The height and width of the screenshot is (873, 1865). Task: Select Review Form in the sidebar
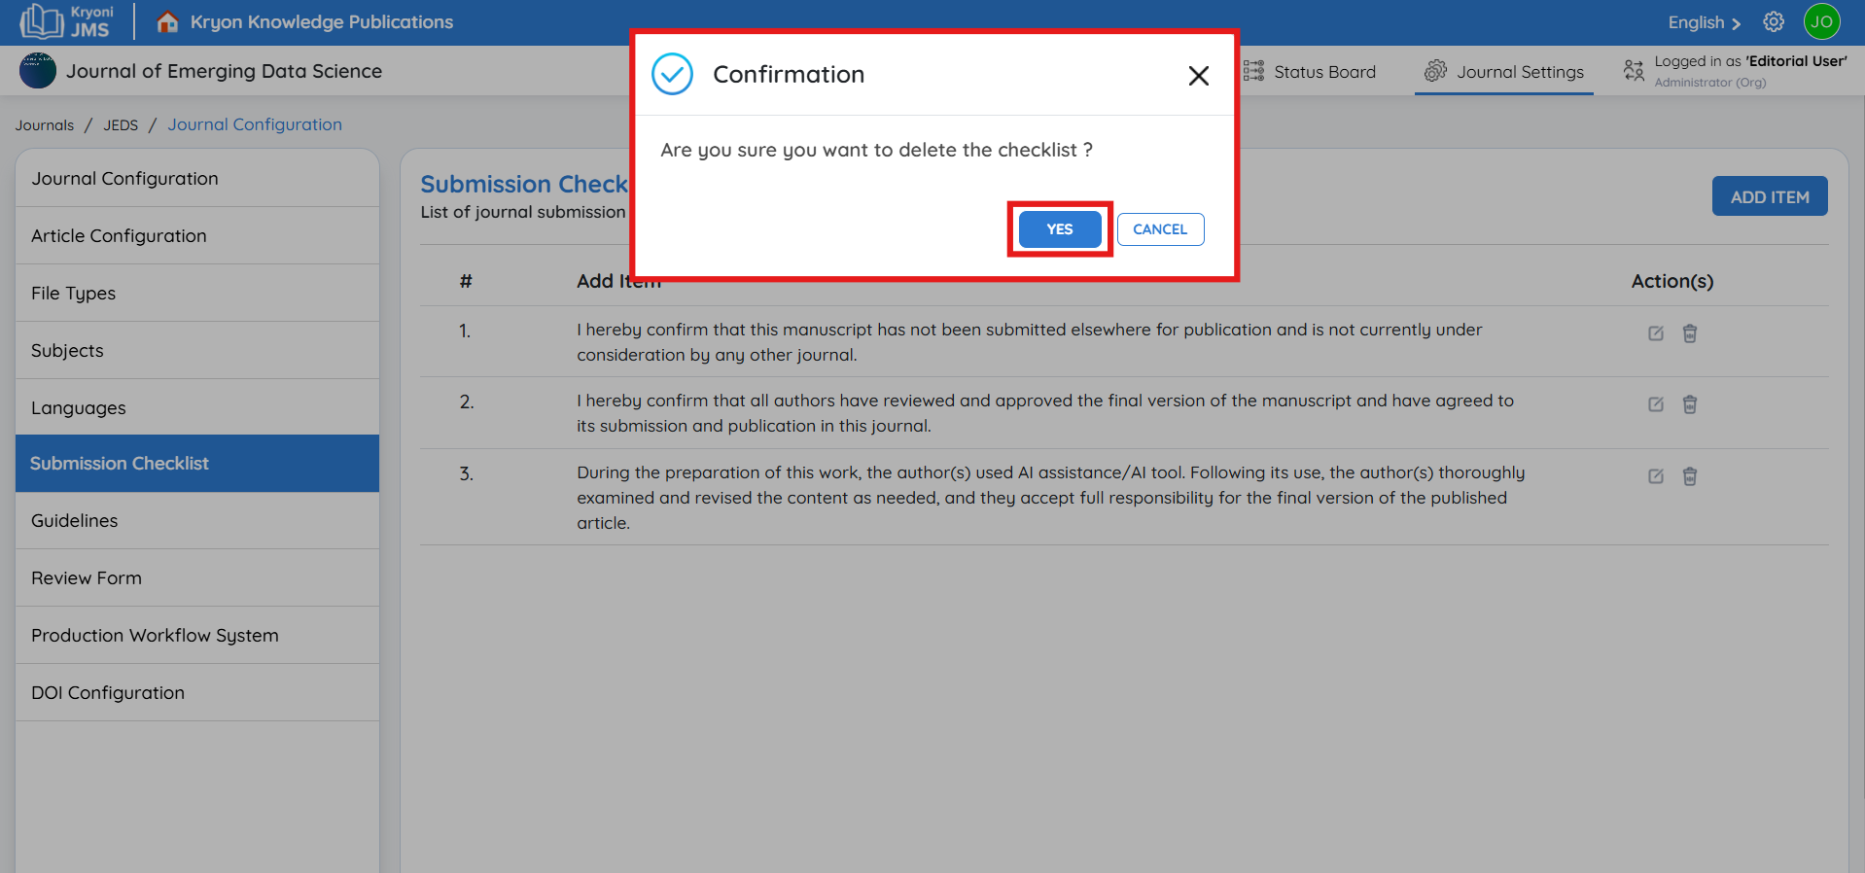[87, 577]
